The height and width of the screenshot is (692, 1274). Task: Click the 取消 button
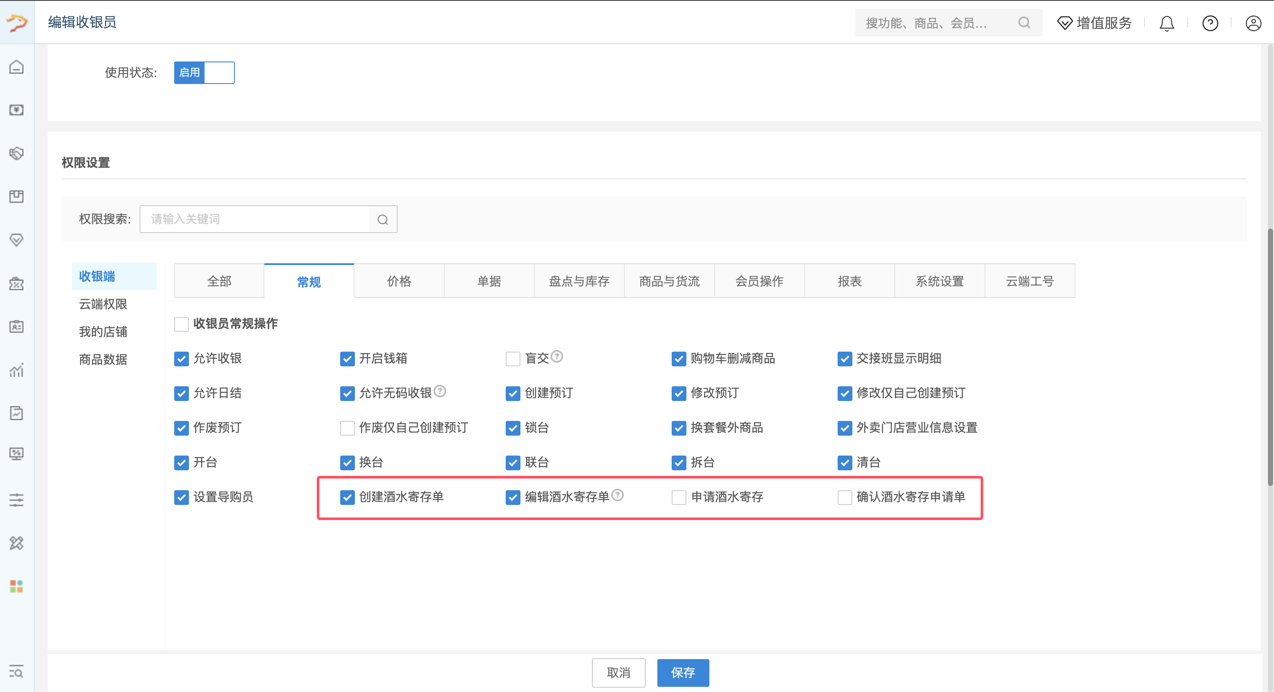coord(619,673)
